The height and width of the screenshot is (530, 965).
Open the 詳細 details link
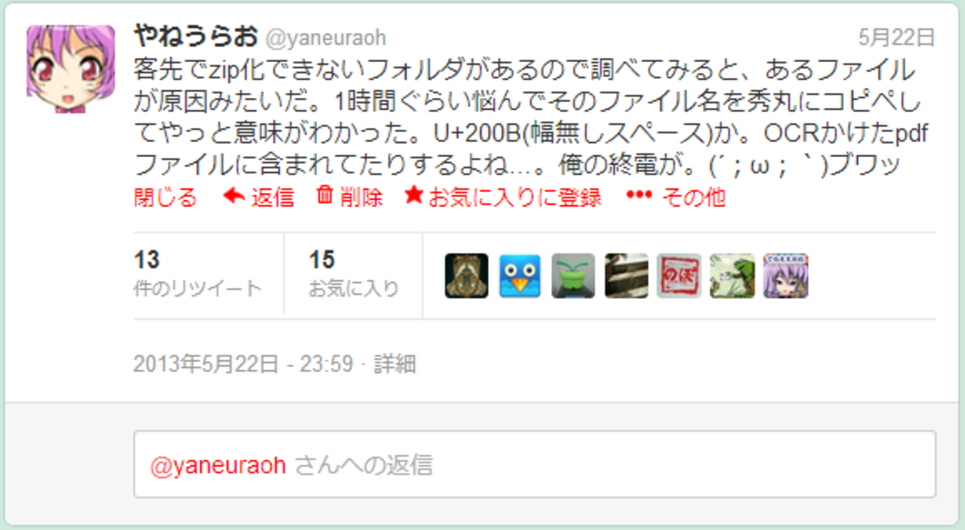click(x=394, y=364)
